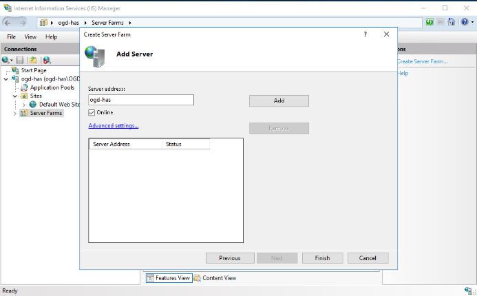The image size is (477, 296).
Task: Click Create Server Farm action link
Action: 423,61
